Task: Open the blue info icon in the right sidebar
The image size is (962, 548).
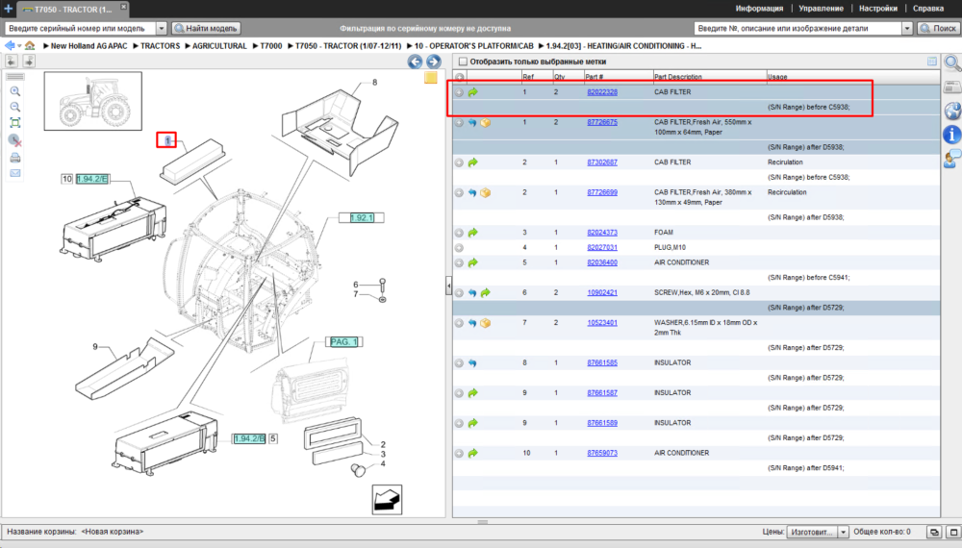Action: tap(952, 135)
